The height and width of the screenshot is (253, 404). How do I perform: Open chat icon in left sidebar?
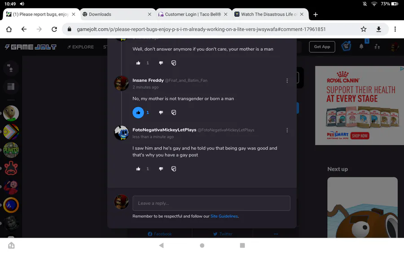point(11,68)
